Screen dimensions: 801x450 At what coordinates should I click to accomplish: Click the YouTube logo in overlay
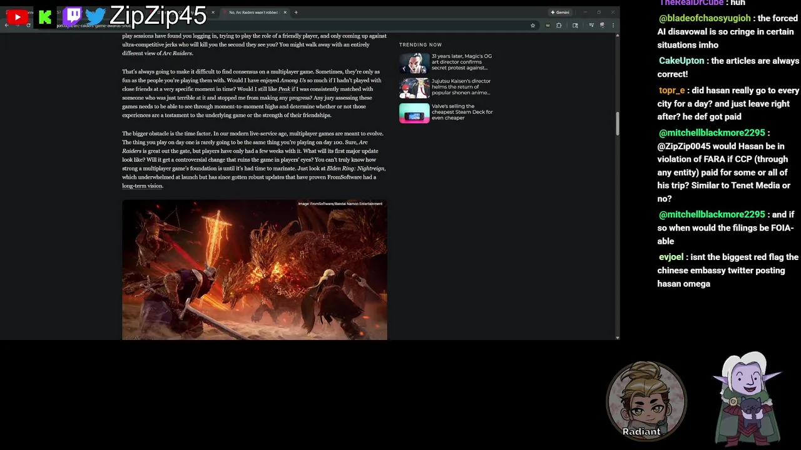17,17
